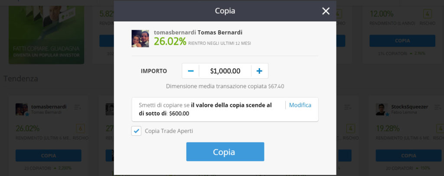
Task: Click risk score 4 badge on 12.00% card
Action: point(427,14)
